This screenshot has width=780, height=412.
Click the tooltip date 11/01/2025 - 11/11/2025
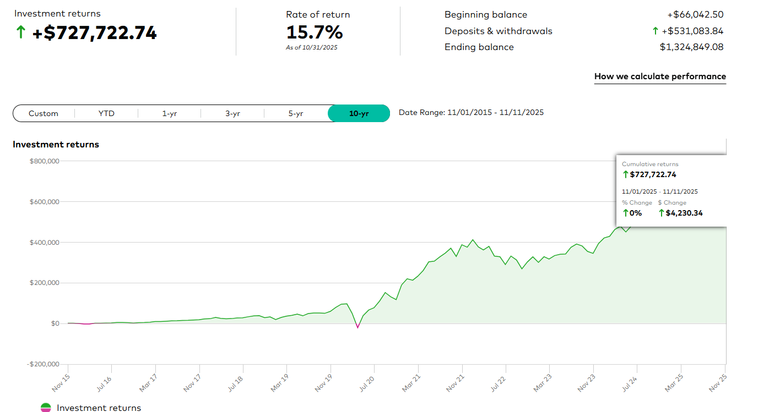pyautogui.click(x=660, y=191)
